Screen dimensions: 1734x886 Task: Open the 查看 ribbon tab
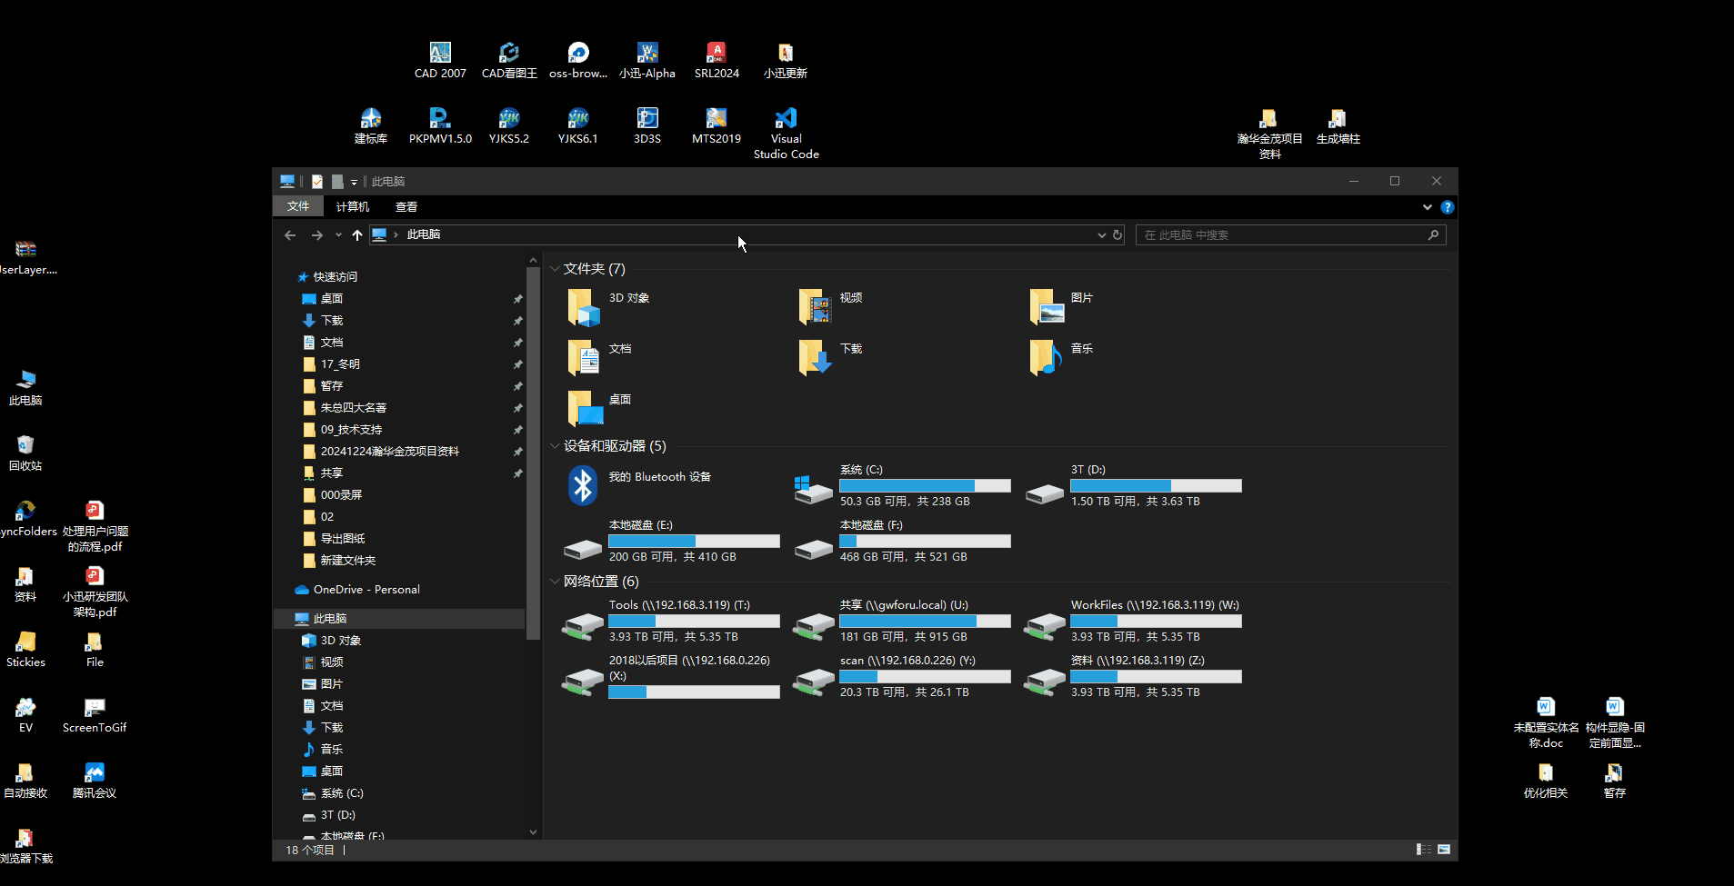click(x=406, y=207)
